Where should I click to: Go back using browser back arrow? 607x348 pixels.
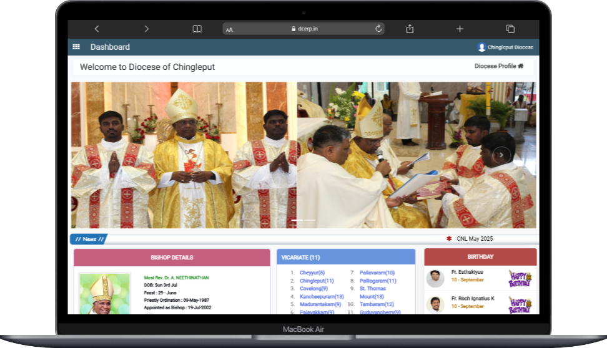click(97, 29)
